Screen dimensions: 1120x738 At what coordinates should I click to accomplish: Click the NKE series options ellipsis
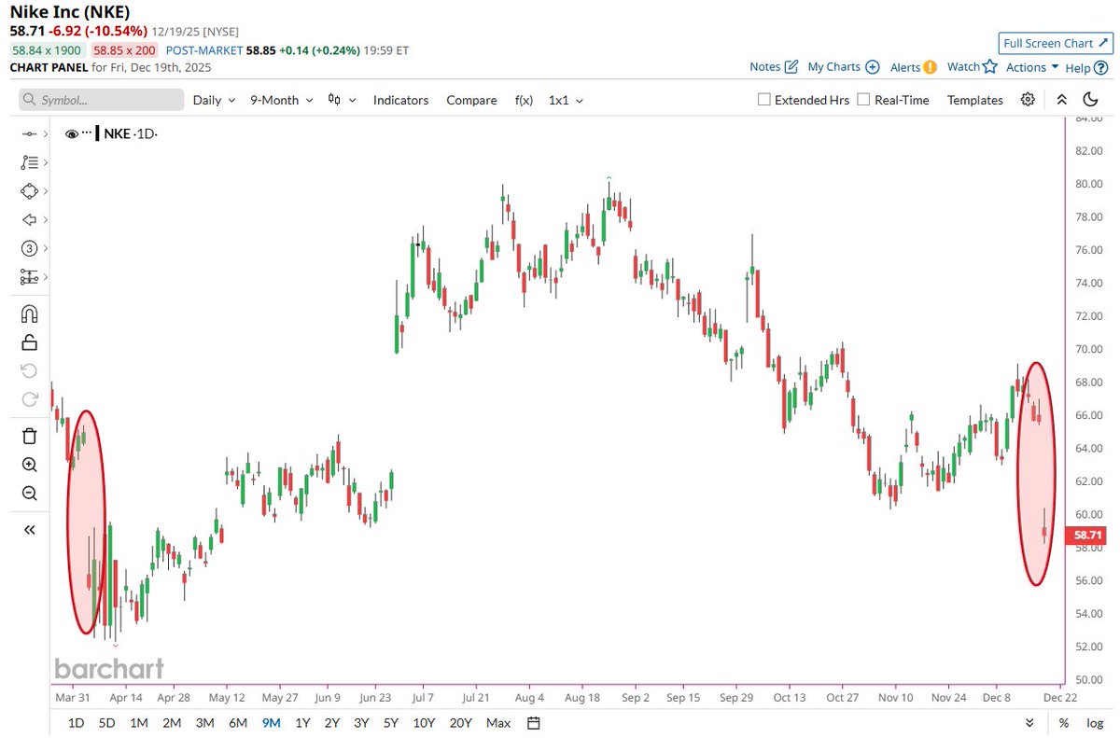[88, 133]
